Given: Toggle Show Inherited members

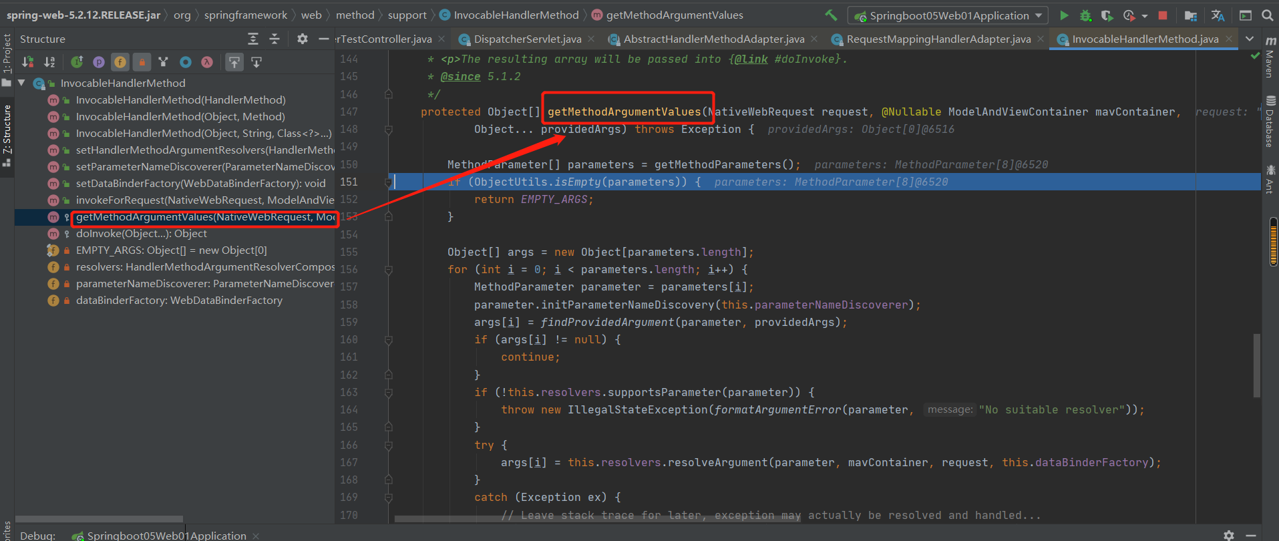Looking at the screenshot, I should pos(77,62).
